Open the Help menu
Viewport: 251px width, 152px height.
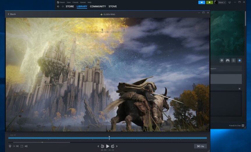pyautogui.click(x=89, y=2)
